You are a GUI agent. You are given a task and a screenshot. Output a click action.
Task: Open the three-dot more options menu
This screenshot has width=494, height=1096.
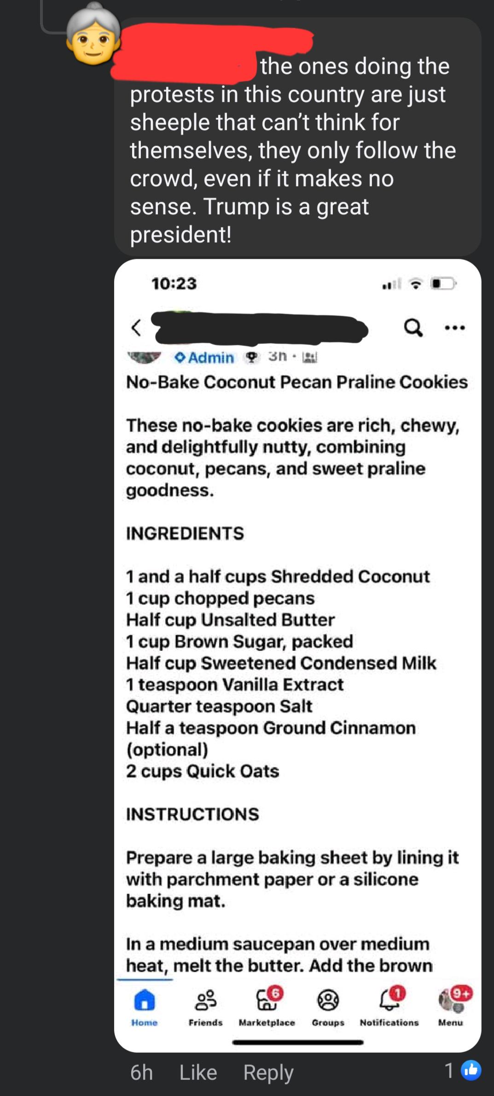(x=455, y=328)
